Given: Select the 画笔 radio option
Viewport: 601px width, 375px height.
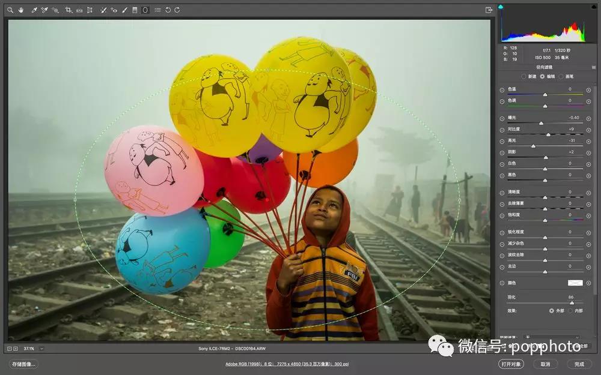Looking at the screenshot, I should point(561,77).
